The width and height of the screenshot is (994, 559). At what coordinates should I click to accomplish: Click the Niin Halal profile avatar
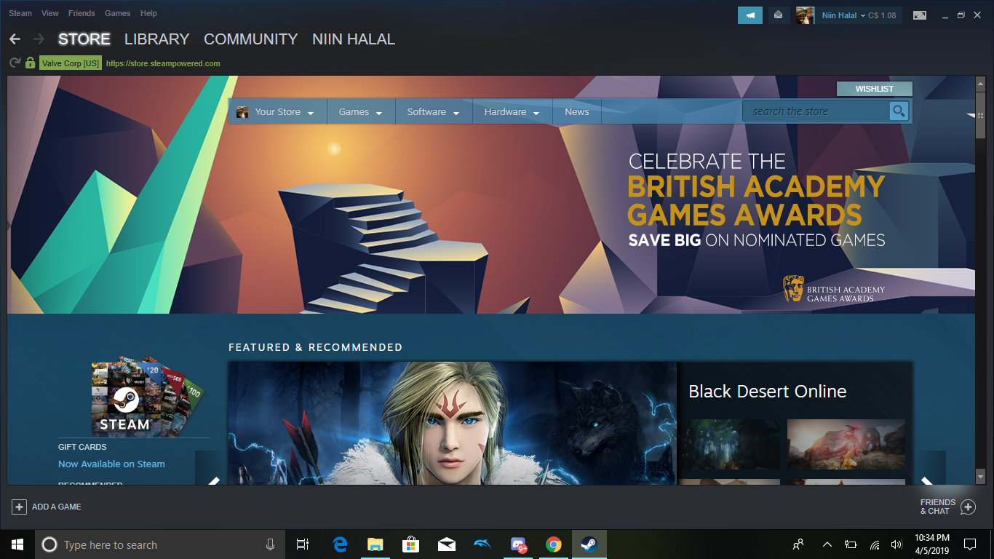[x=805, y=15]
